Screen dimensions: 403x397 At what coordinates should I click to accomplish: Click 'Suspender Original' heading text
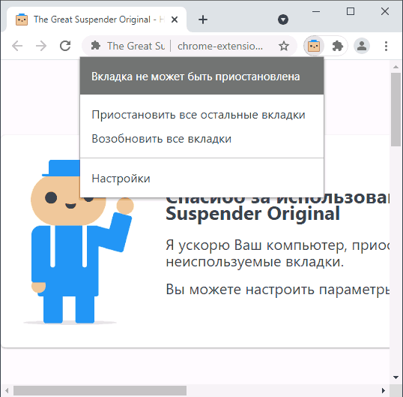pyautogui.click(x=252, y=213)
